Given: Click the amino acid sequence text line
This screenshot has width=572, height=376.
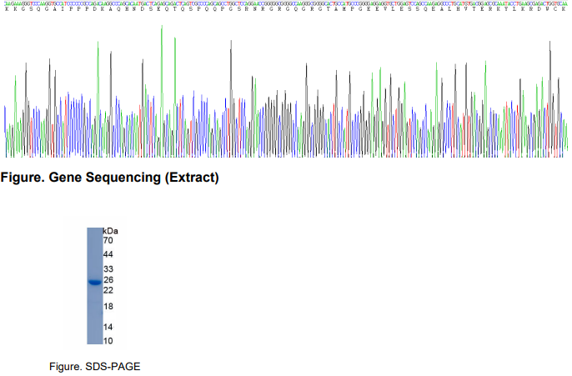Looking at the screenshot, I should 285,11.
